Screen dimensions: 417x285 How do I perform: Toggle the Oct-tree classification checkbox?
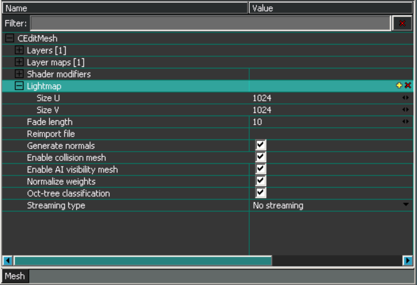260,193
